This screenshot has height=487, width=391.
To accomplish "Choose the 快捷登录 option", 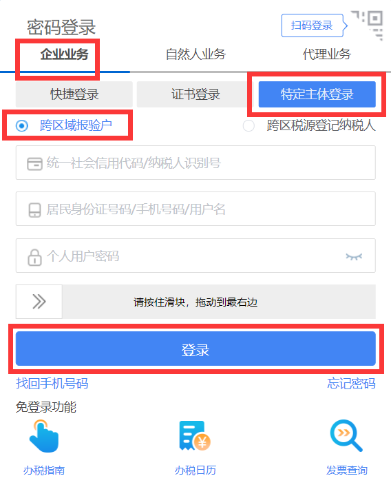I will tap(74, 94).
